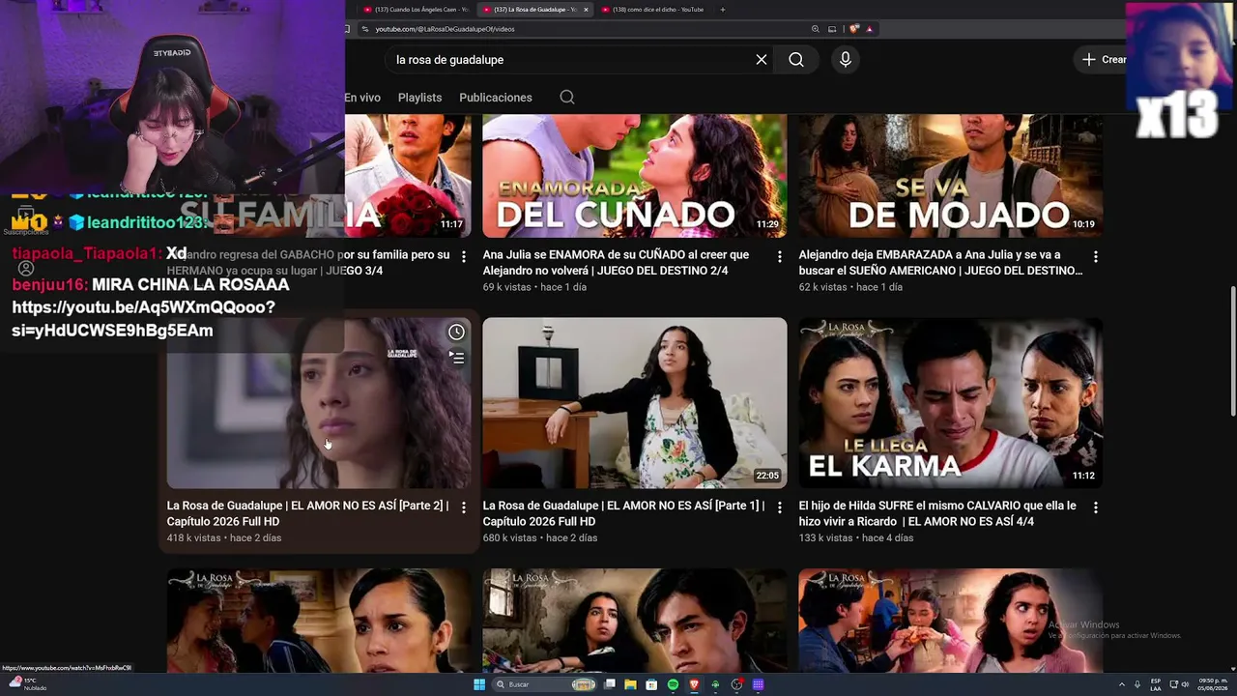
Task: Open options menu for Alejandro regresa del GABACHO video
Action: [x=464, y=257]
